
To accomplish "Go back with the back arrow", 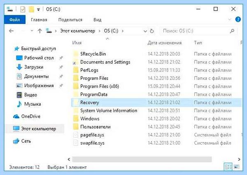I will click(12, 31).
